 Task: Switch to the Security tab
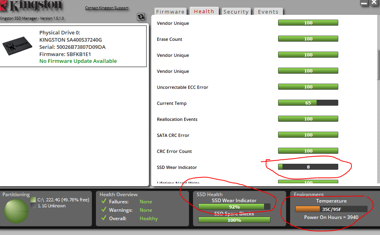tap(236, 12)
